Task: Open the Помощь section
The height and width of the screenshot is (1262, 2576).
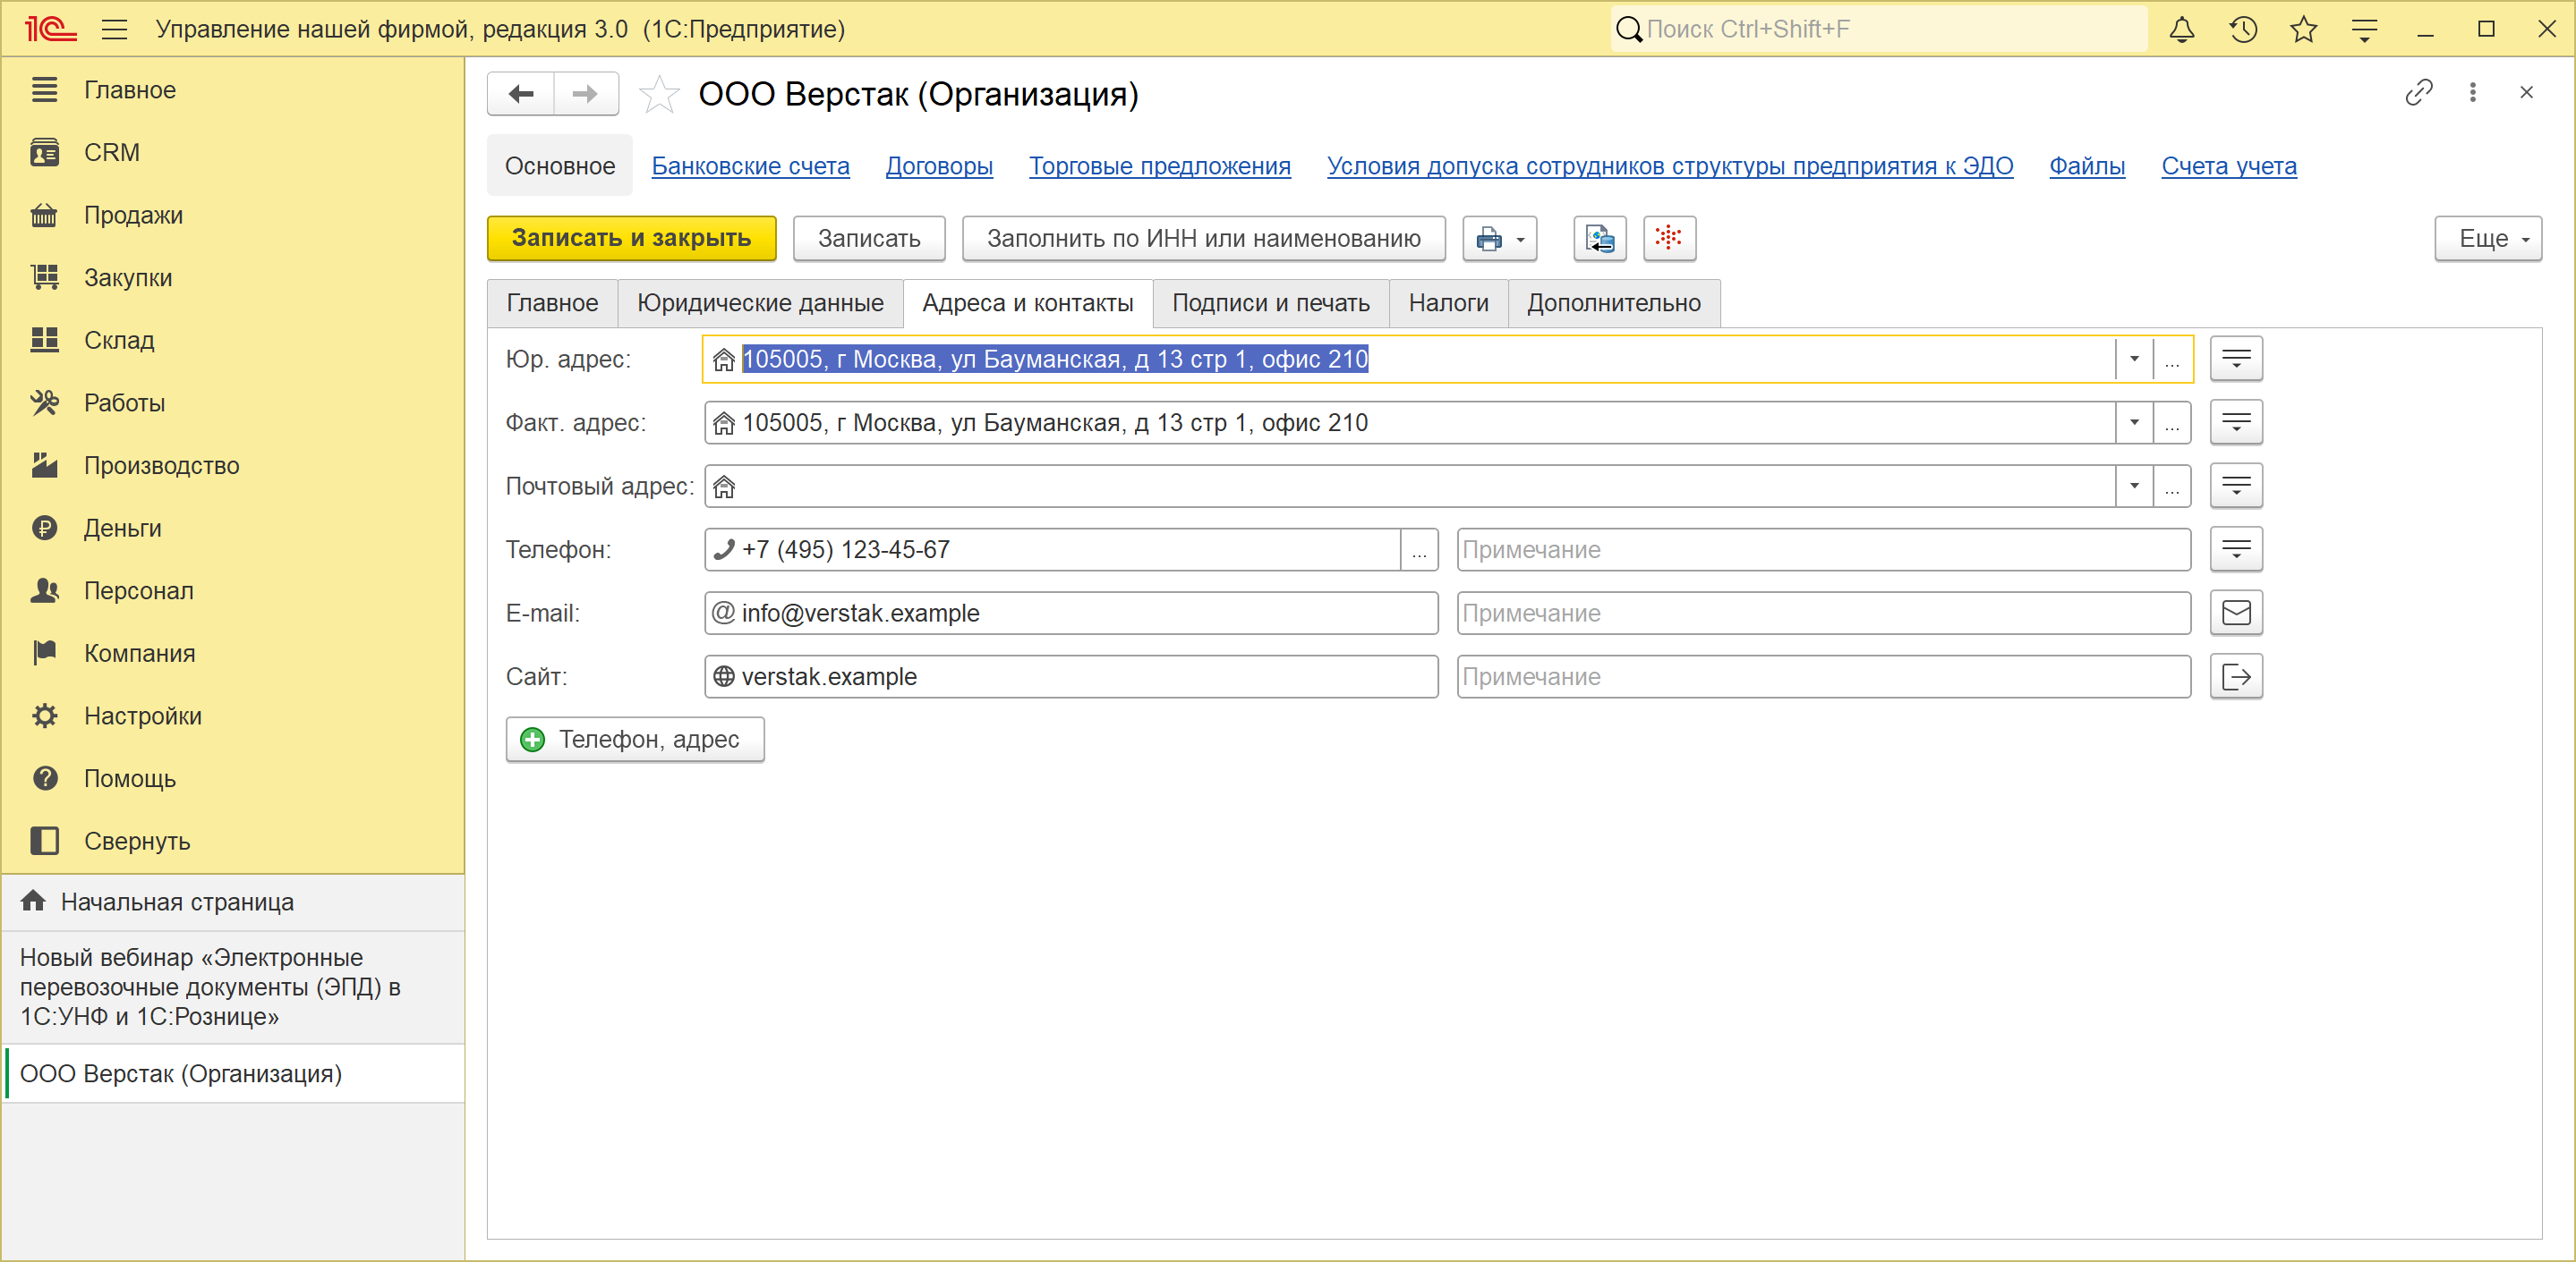Action: [x=232, y=778]
